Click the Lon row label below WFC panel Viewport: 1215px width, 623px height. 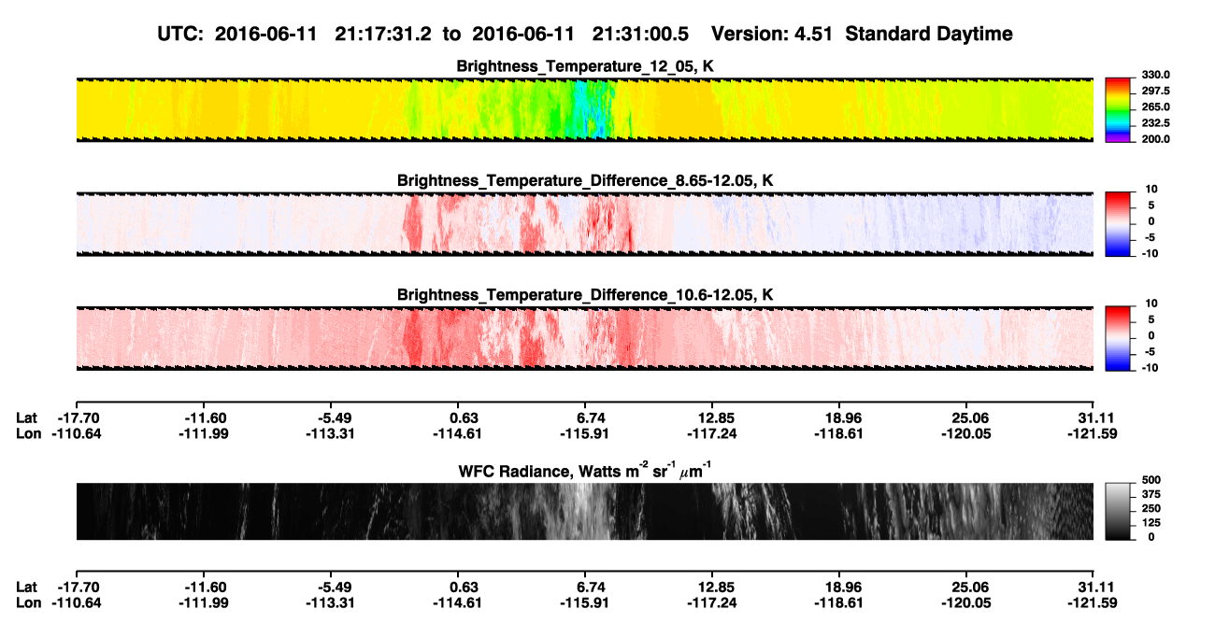tap(28, 603)
